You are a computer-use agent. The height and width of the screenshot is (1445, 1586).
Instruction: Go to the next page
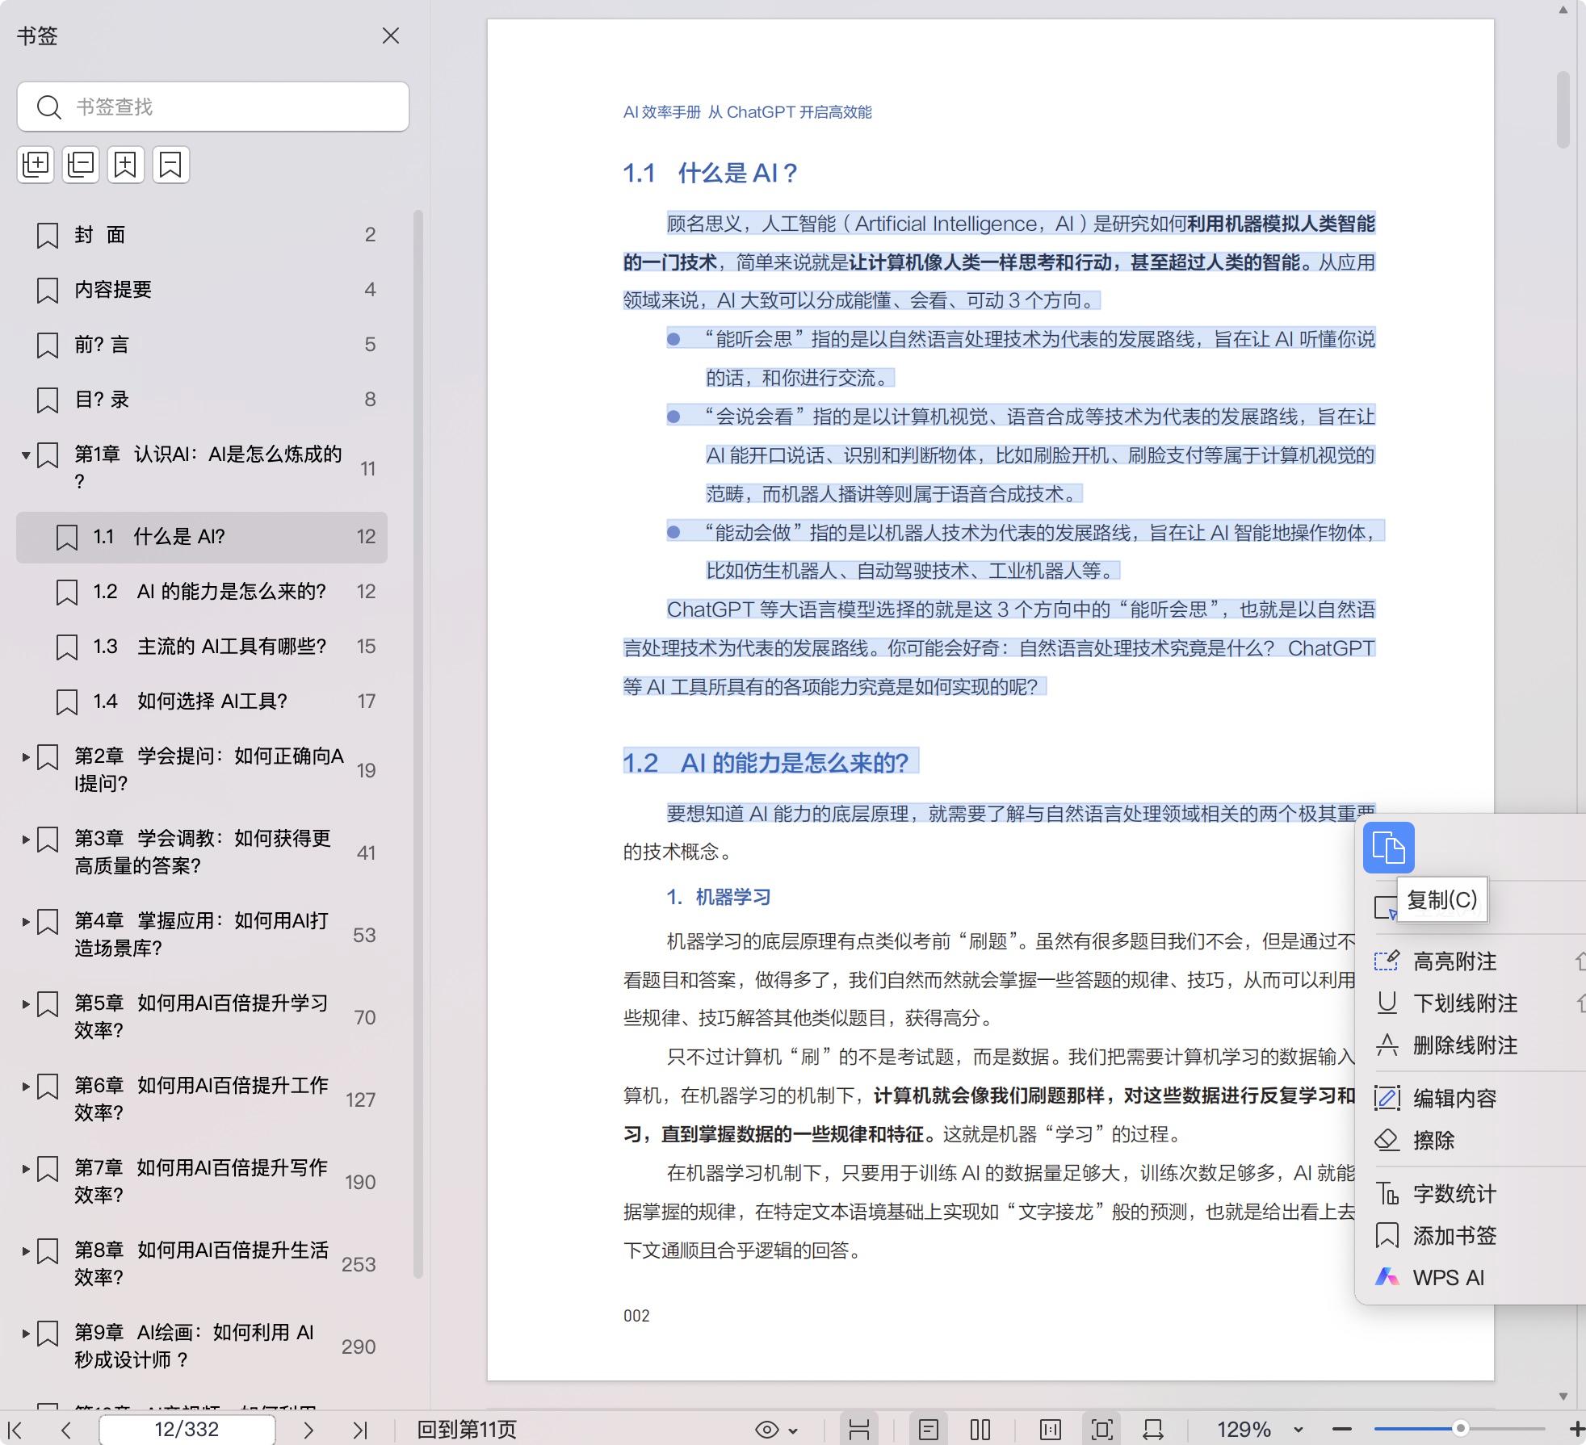(x=308, y=1430)
